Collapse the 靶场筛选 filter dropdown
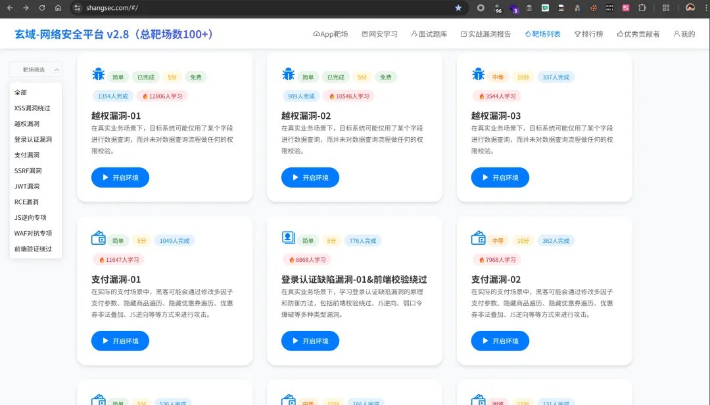Screen dimensions: 710x405 [x=35, y=70]
